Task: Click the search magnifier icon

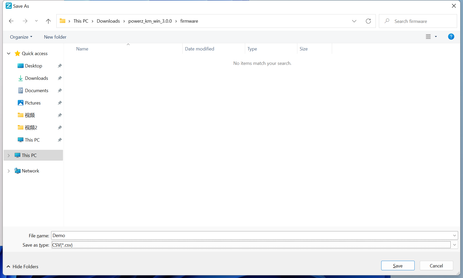Action: coord(387,21)
